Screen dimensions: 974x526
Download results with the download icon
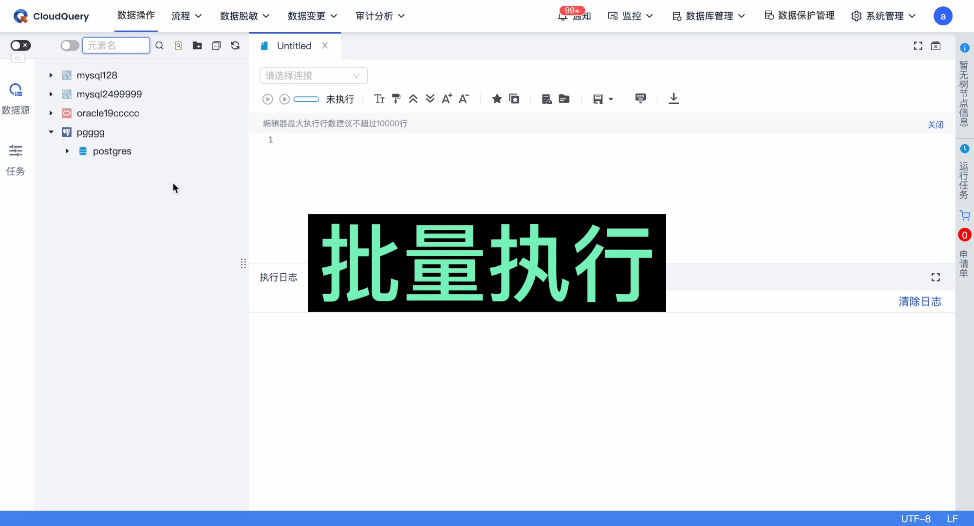(x=674, y=98)
